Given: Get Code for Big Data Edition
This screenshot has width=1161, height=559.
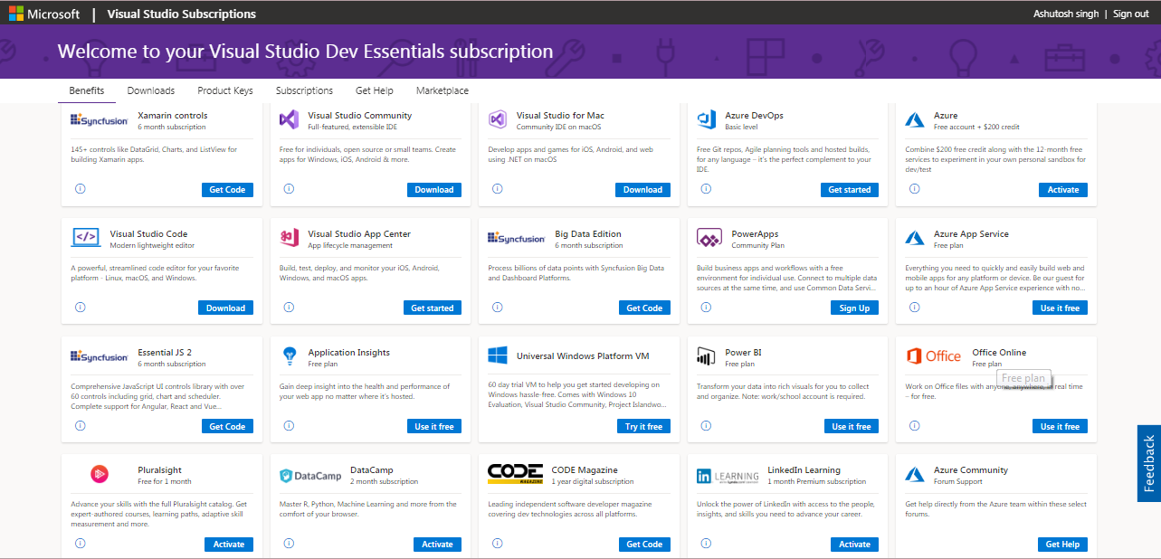Looking at the screenshot, I should coord(645,308).
